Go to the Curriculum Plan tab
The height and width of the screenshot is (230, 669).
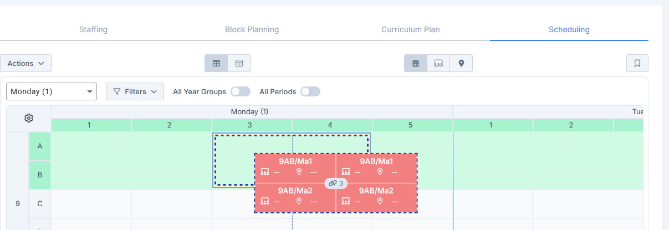411,29
